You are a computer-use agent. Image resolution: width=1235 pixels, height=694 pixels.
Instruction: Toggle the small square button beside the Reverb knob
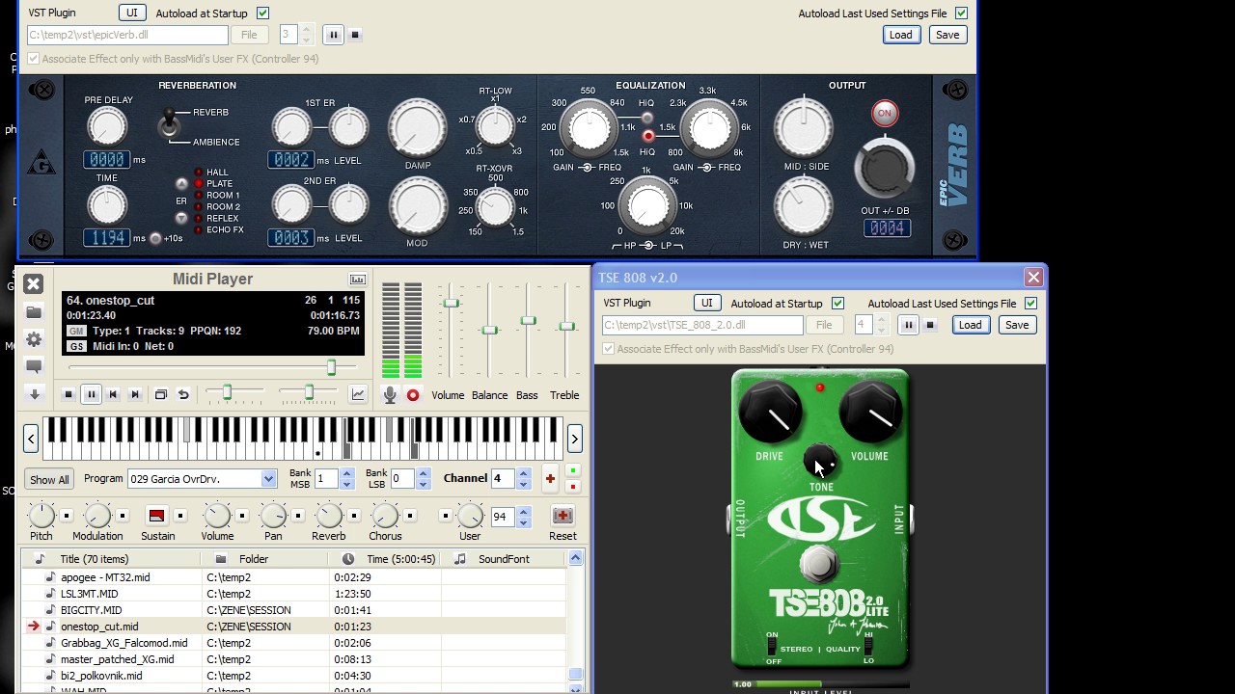point(353,516)
